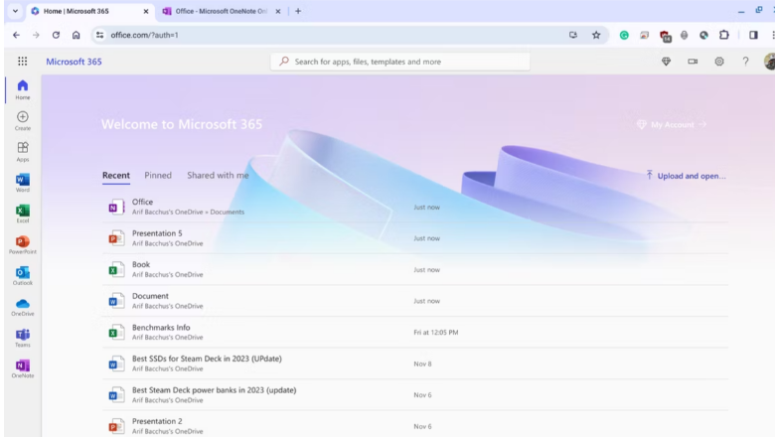This screenshot has height=437, width=775.
Task: Open Help question mark icon
Action: click(x=745, y=62)
